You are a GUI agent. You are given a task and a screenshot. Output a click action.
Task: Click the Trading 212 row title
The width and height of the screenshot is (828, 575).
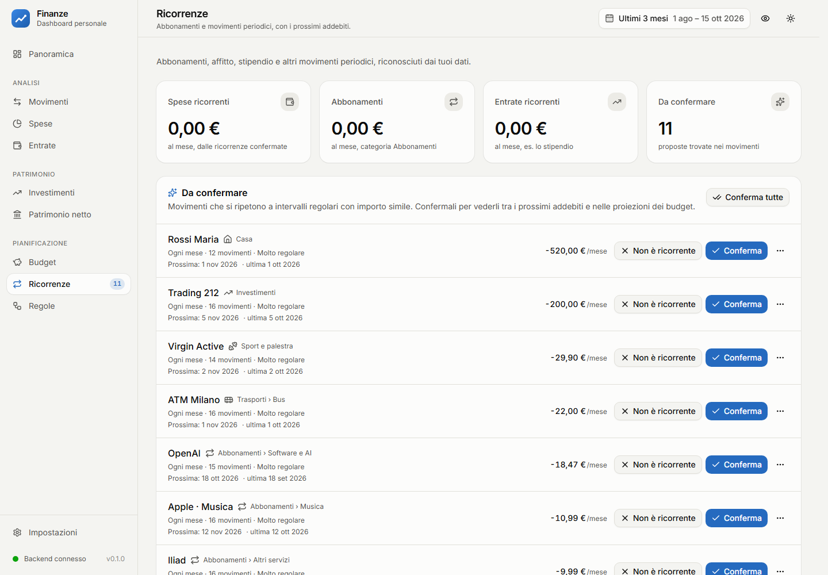tap(193, 293)
